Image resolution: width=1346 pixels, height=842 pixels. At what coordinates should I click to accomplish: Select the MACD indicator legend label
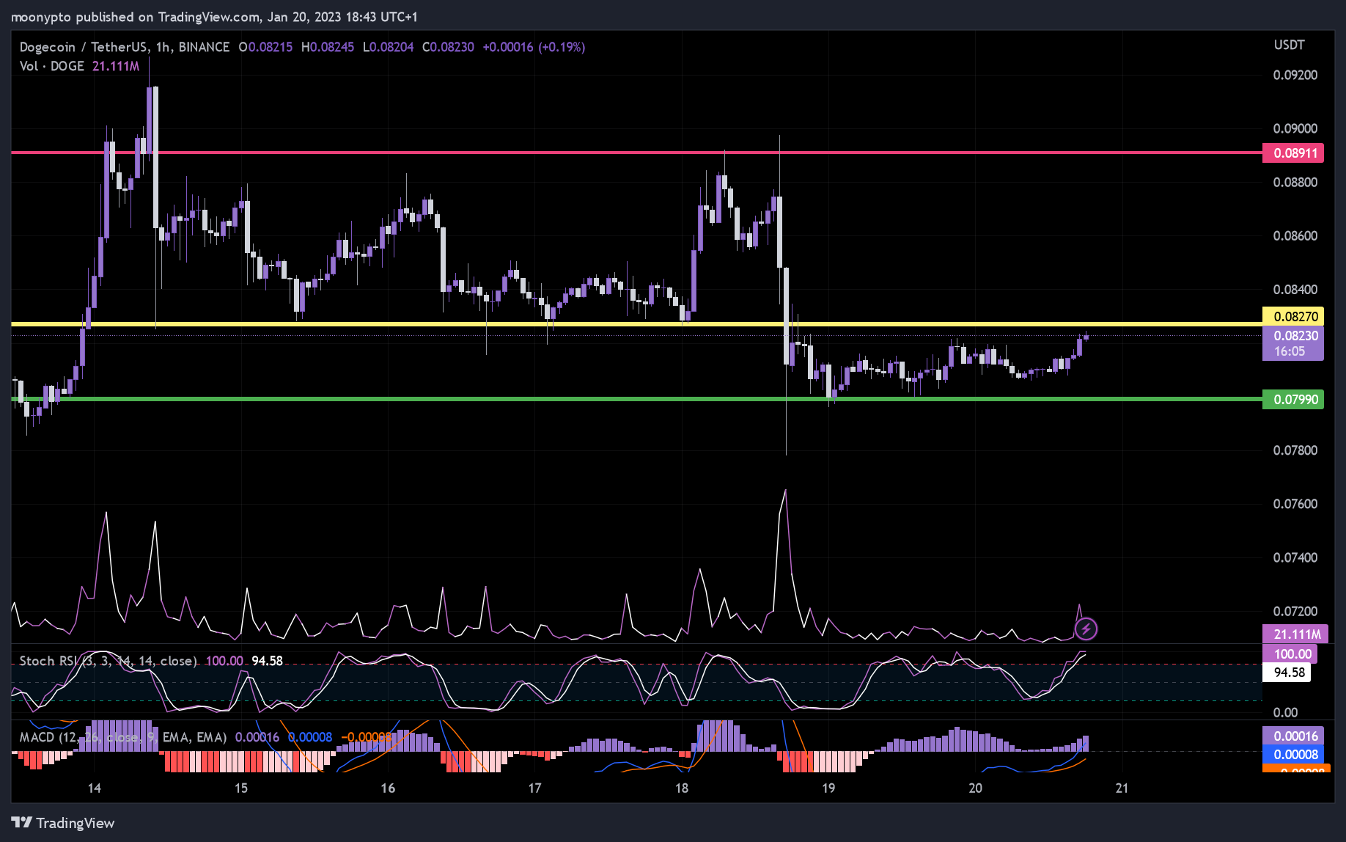122,737
